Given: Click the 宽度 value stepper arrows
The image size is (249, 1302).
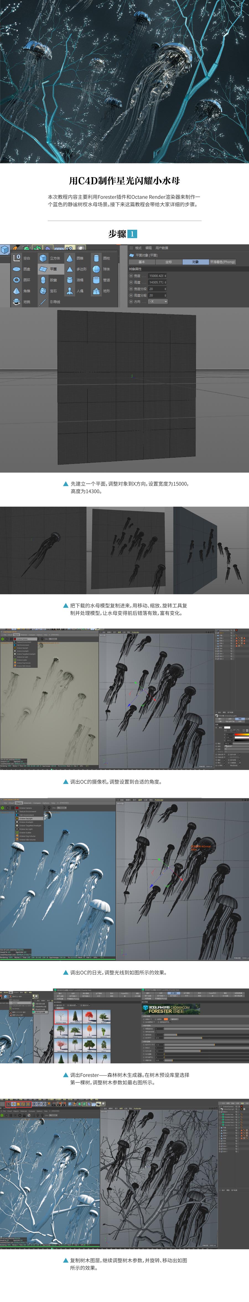Looking at the screenshot, I should coord(165,276).
